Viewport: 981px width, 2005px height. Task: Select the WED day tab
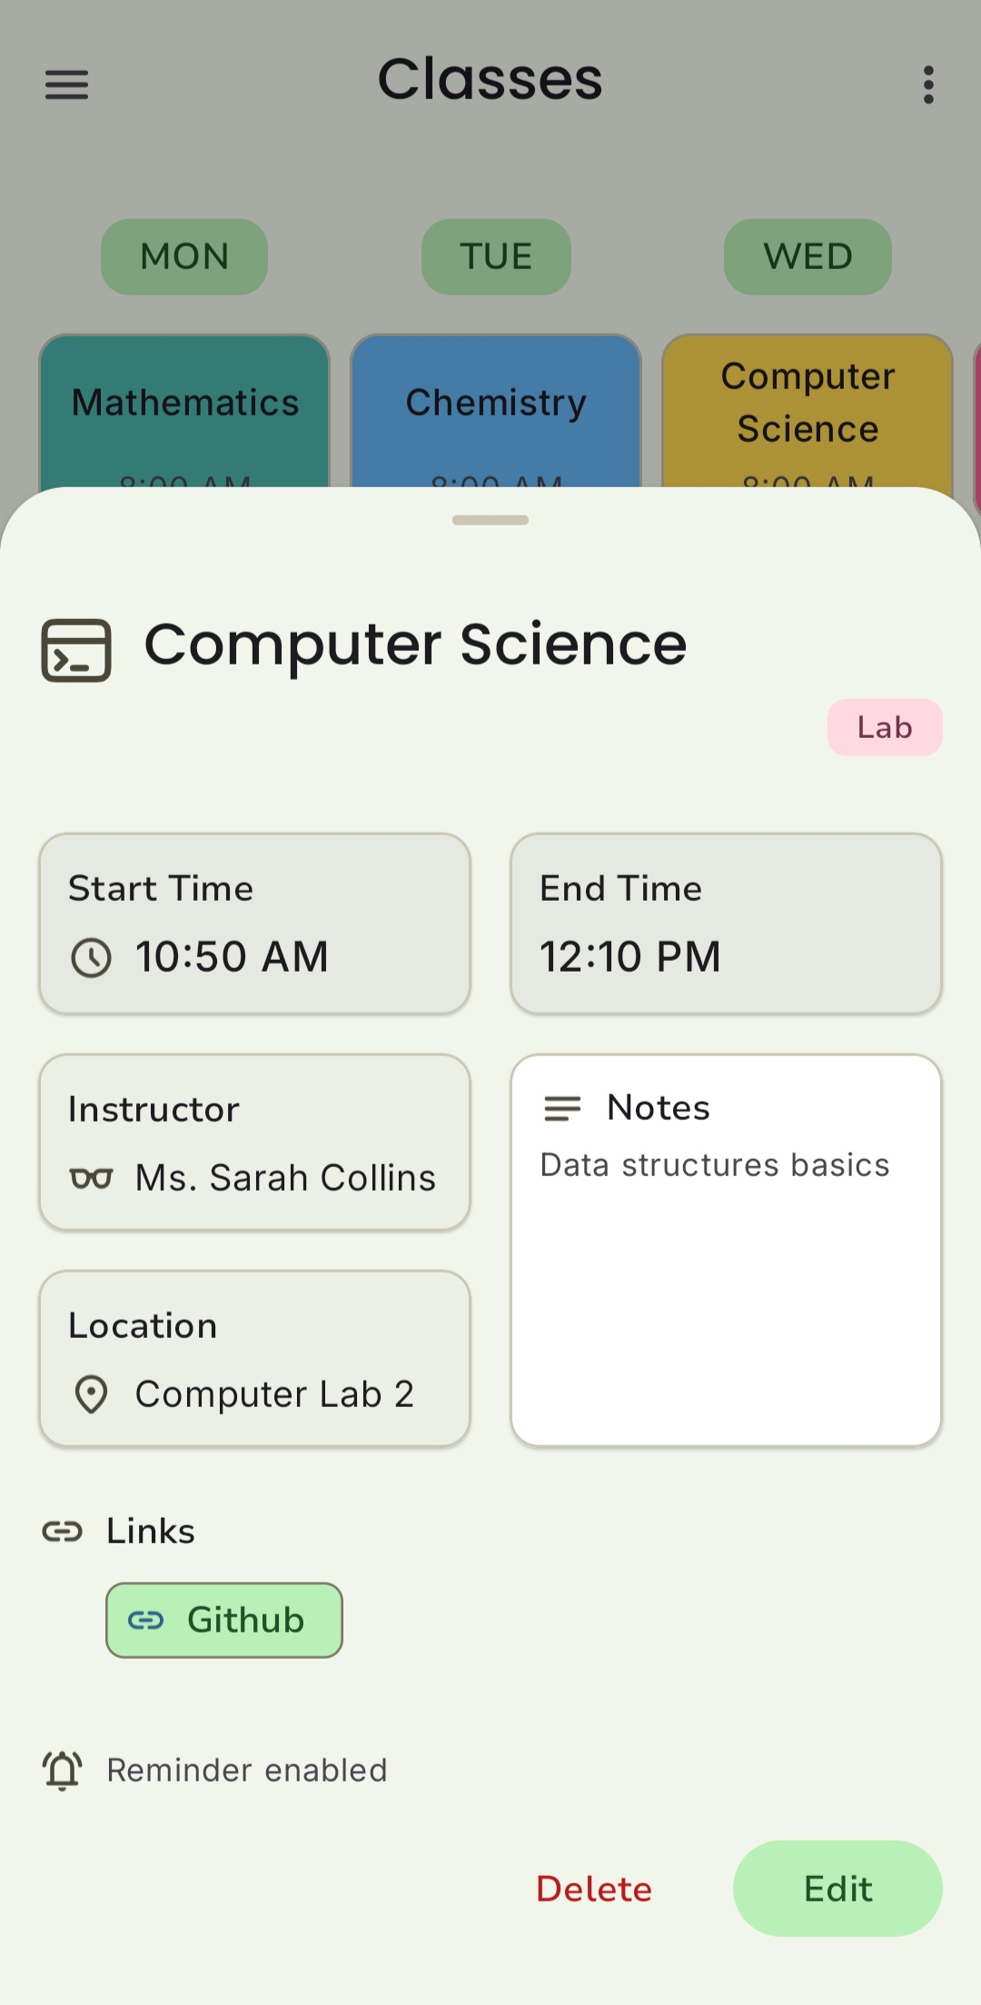point(808,256)
